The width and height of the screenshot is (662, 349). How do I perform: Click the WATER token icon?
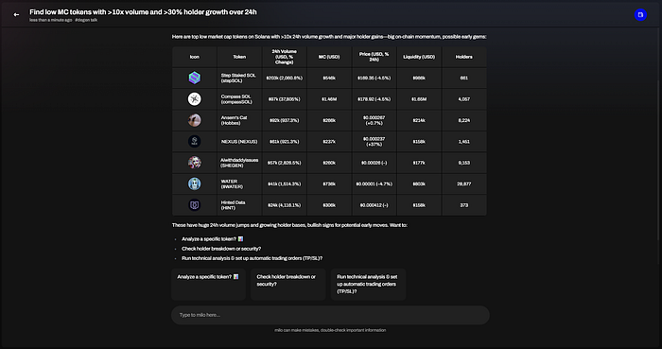194,183
